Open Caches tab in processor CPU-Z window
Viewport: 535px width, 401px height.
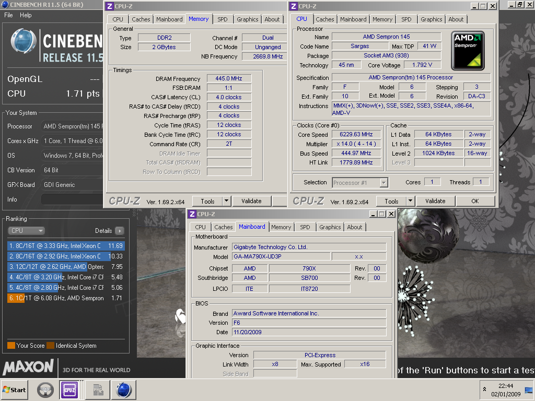[325, 19]
